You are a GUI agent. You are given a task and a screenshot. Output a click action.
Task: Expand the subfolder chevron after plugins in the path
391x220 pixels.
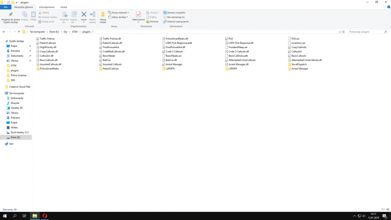93,32
